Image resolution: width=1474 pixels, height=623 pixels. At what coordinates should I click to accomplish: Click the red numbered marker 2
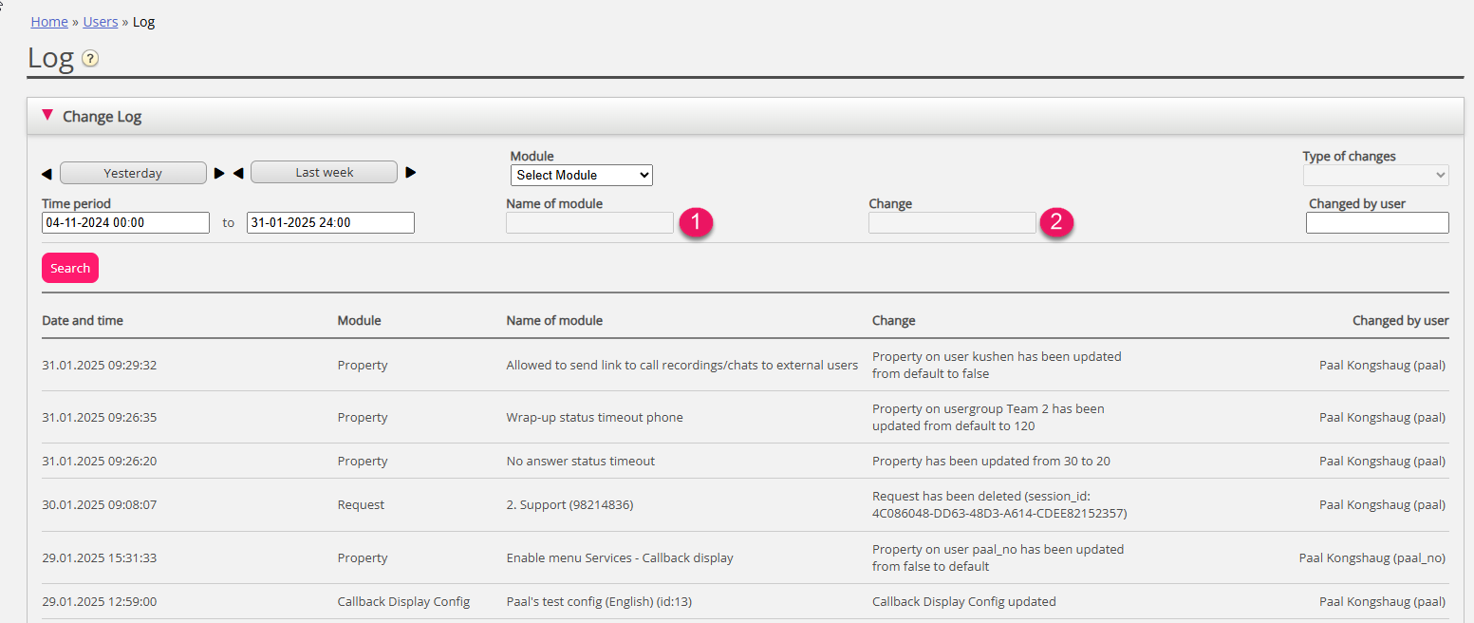1056,222
